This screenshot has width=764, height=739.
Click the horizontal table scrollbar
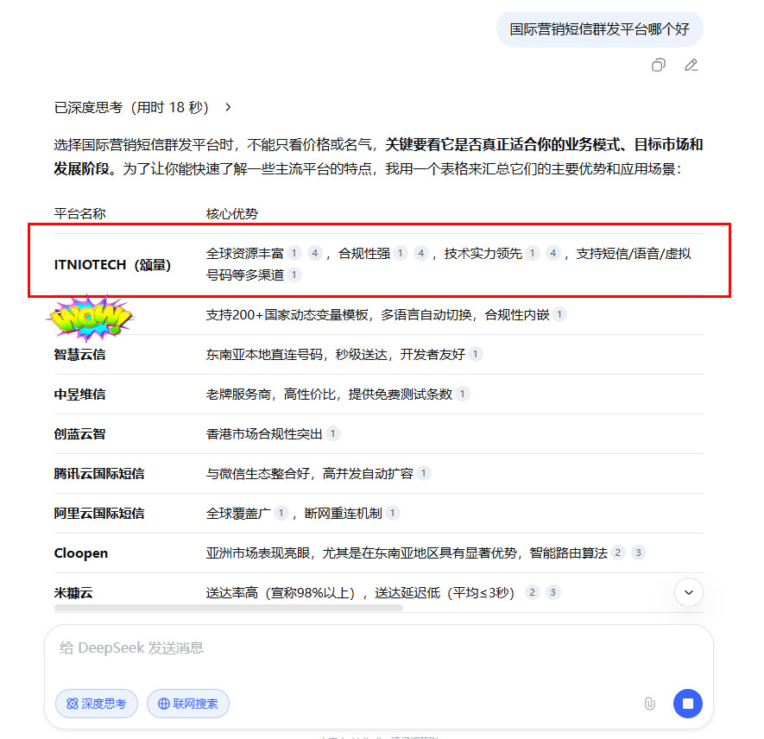[229, 608]
